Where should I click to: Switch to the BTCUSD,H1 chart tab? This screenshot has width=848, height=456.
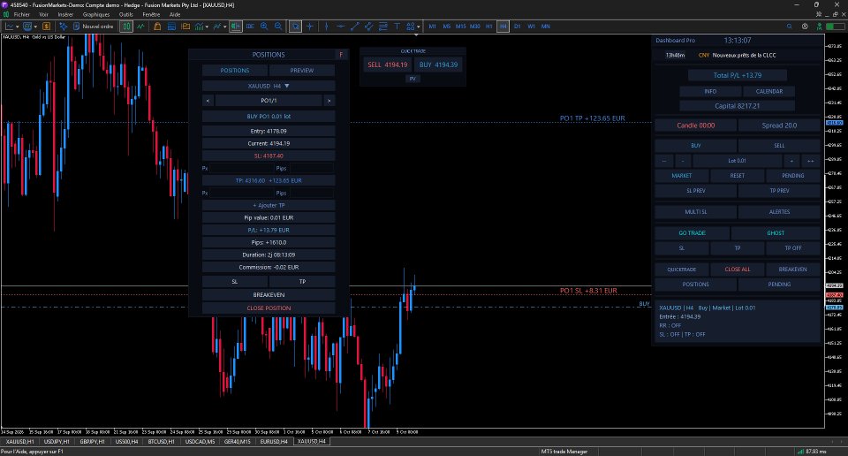(161, 441)
